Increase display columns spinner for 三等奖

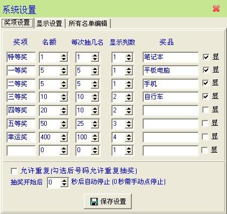pos(129,95)
